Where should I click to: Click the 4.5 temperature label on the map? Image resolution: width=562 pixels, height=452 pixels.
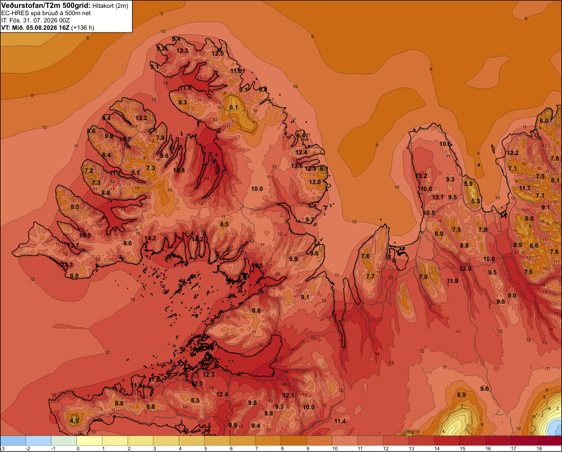[x=74, y=421]
